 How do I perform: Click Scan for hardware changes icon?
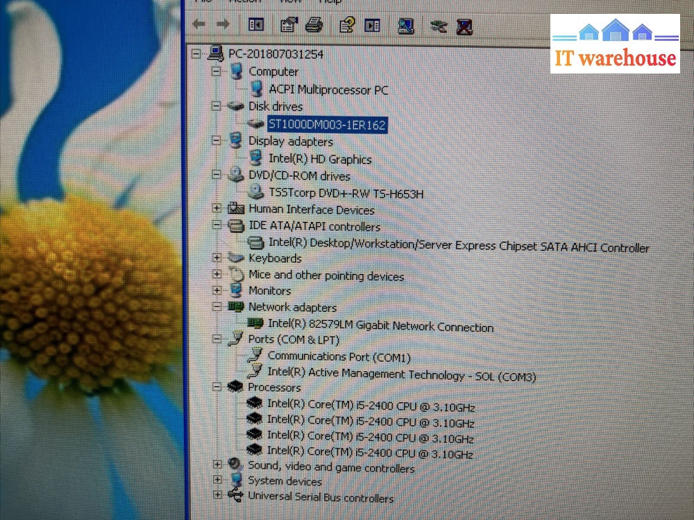pyautogui.click(x=406, y=26)
